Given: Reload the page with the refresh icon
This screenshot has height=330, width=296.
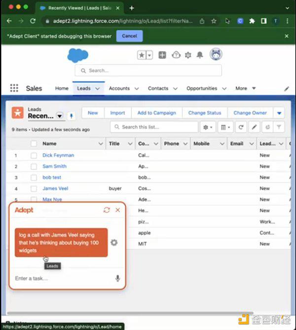Looking at the screenshot, I should pos(33,21).
